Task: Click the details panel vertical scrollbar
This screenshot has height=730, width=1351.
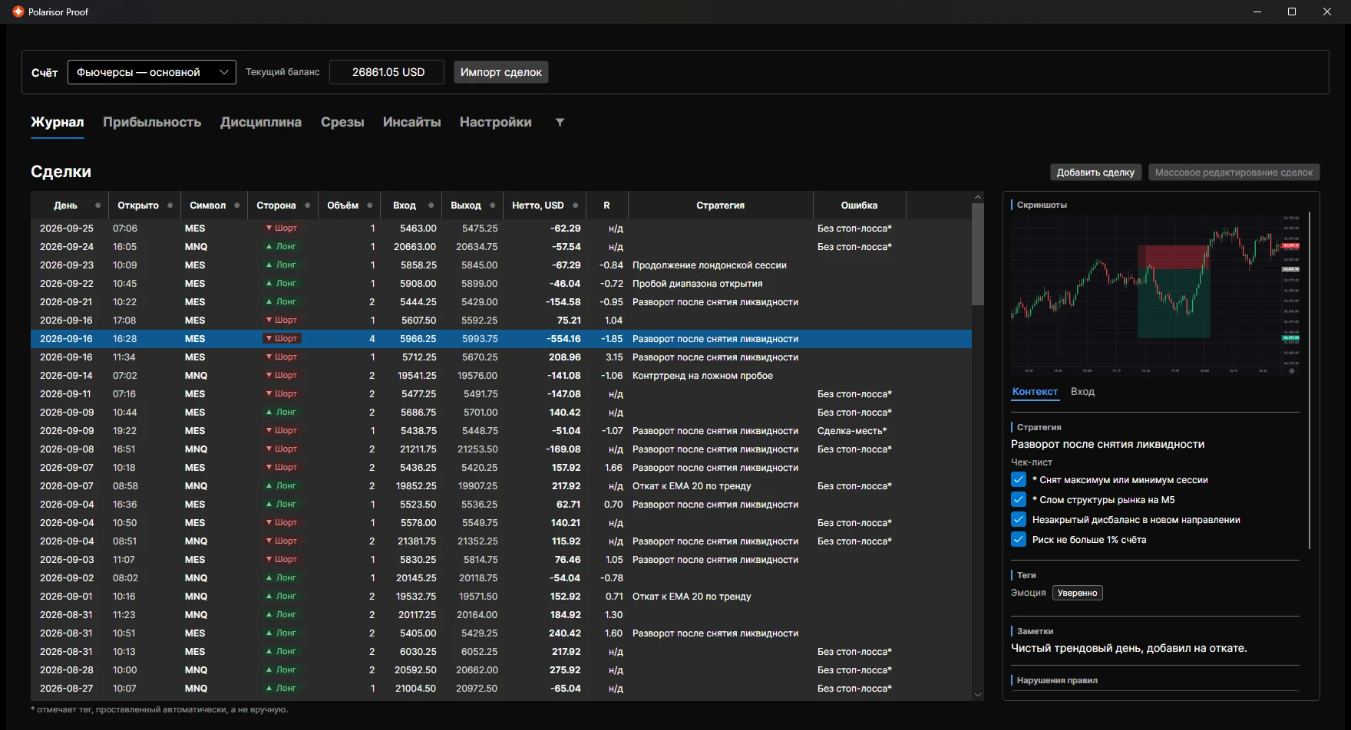Action: coord(1310,380)
